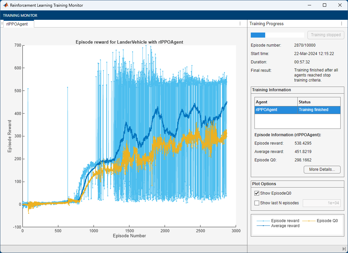Click the start time 22-Mar-2024 12:15:22
This screenshot has height=253, width=348.
314,54
